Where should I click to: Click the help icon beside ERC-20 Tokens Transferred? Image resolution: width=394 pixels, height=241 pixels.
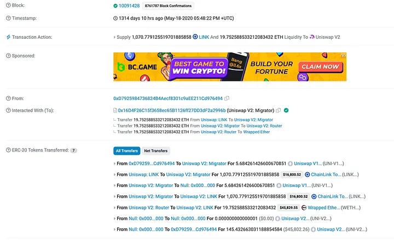[x=8, y=150]
